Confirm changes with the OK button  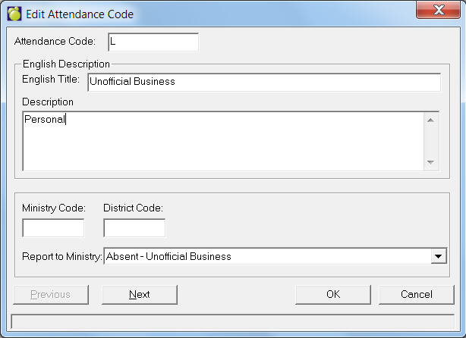point(333,294)
